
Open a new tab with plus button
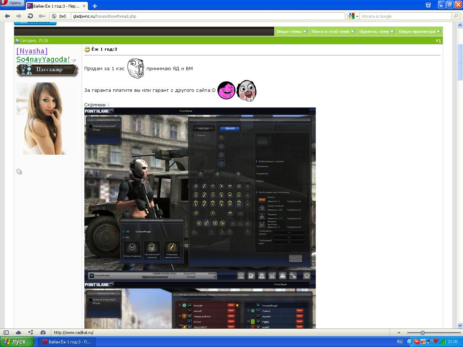[x=95, y=6]
